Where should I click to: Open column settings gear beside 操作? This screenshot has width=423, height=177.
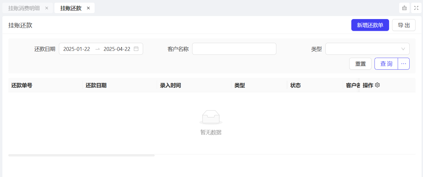tap(377, 85)
